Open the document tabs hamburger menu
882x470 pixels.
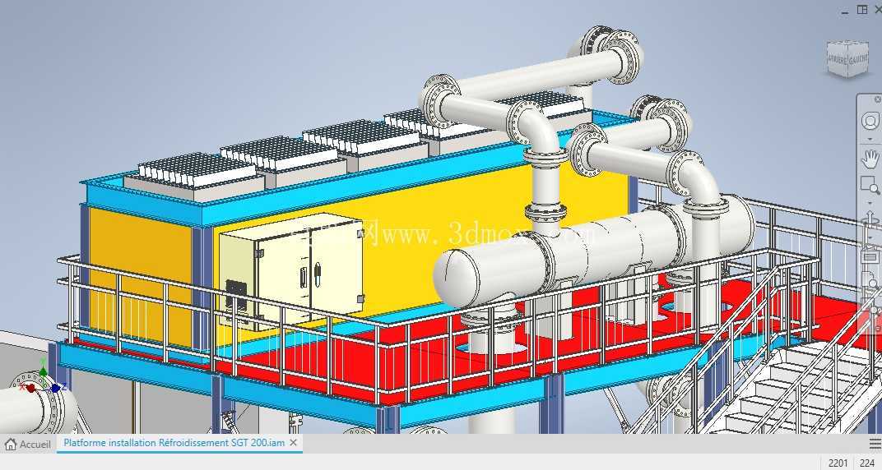(x=875, y=445)
